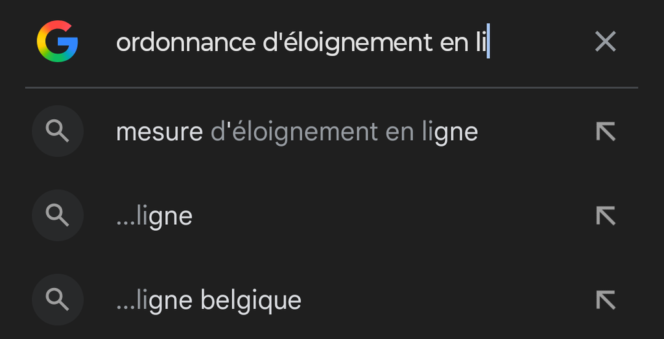
Task: Click magnifier icon beside the "...ligne" suggestion
Action: point(58,216)
